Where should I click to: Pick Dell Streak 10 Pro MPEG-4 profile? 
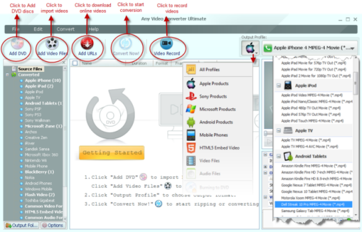pos(313,205)
